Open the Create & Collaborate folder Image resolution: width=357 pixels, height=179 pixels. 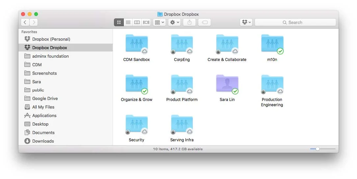227,44
